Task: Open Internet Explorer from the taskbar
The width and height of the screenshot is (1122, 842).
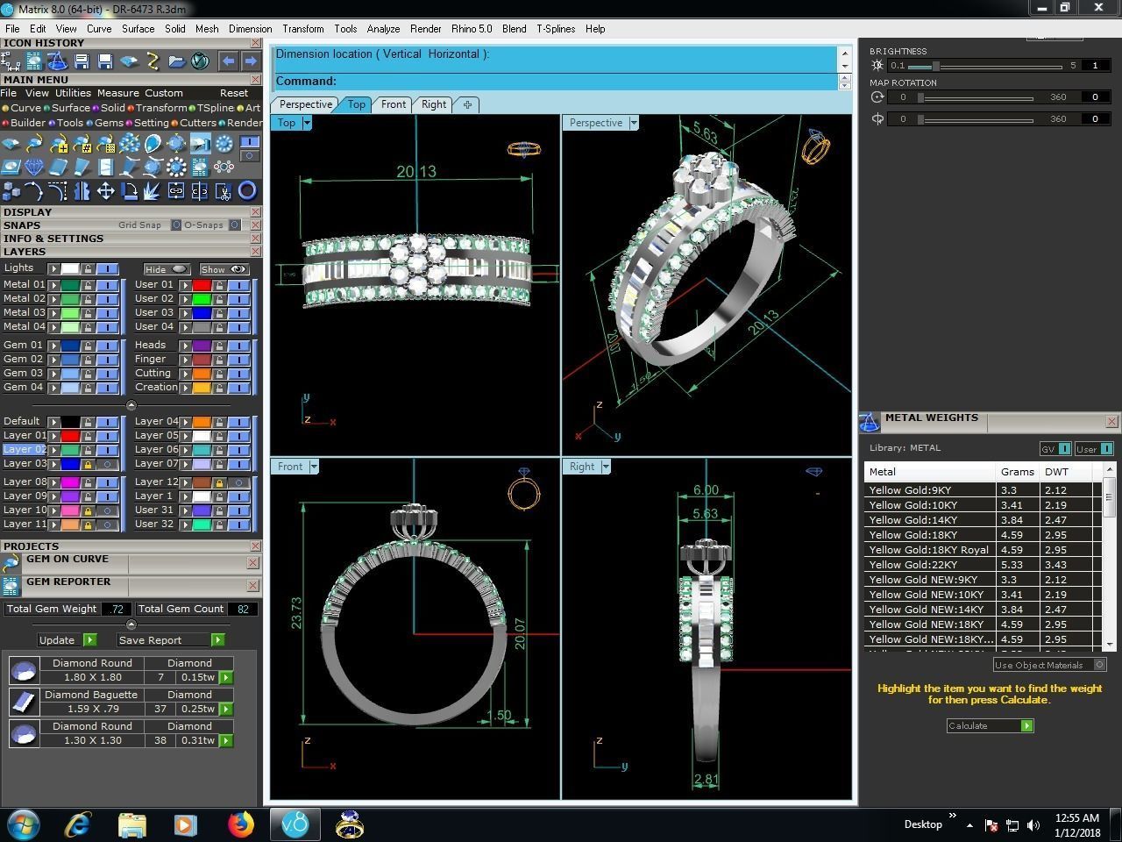Action: tap(78, 824)
